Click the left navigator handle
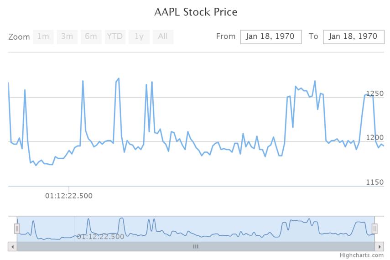Viewport: 390px width, 260px height. click(x=17, y=228)
